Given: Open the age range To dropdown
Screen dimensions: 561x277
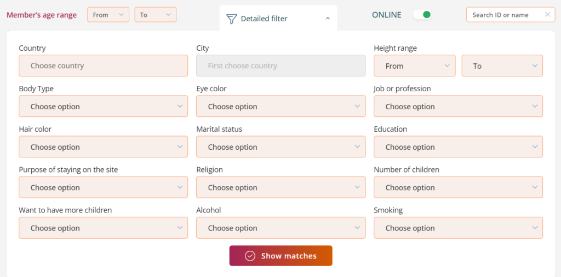Looking at the screenshot, I should (x=155, y=15).
